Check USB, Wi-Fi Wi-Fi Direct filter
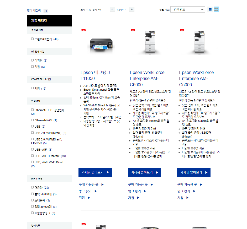The width and height of the screenshot is (247, 229). [33, 162]
